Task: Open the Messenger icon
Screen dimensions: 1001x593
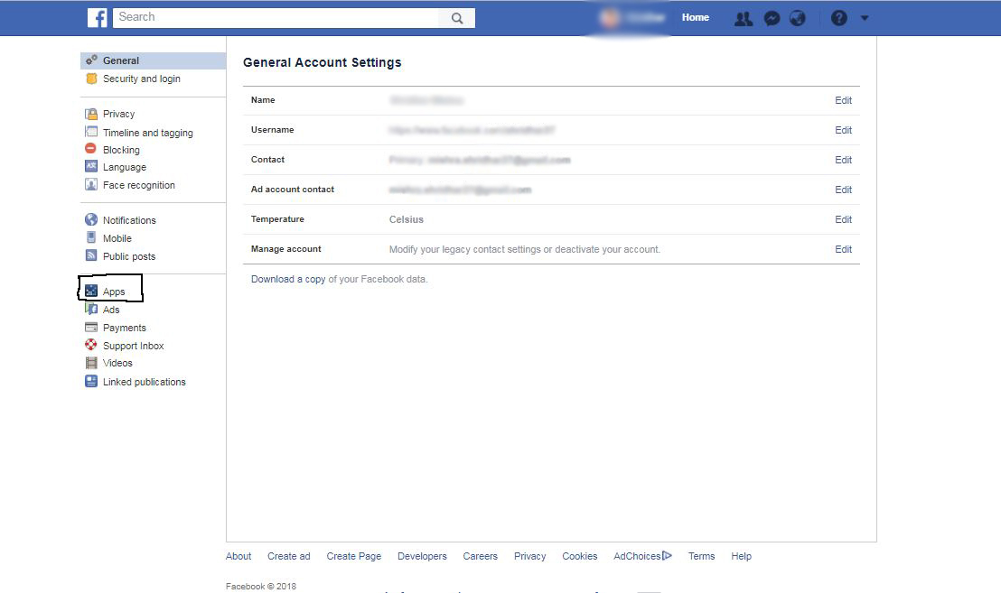Action: [772, 18]
